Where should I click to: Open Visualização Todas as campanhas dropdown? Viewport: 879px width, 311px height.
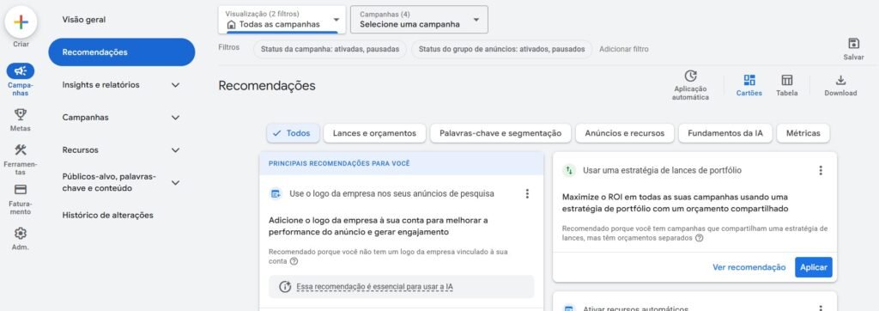pos(282,20)
